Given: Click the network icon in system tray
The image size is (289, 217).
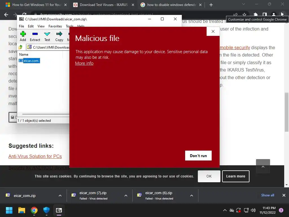Looking at the screenshot, I should pos(246,210).
